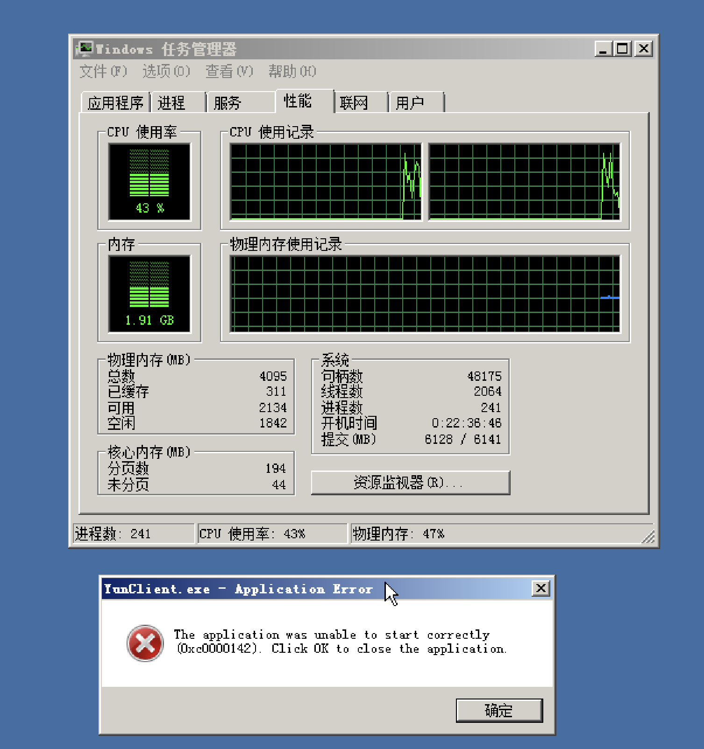
Task: Click the second CPU usage history graph
Action: (525, 181)
